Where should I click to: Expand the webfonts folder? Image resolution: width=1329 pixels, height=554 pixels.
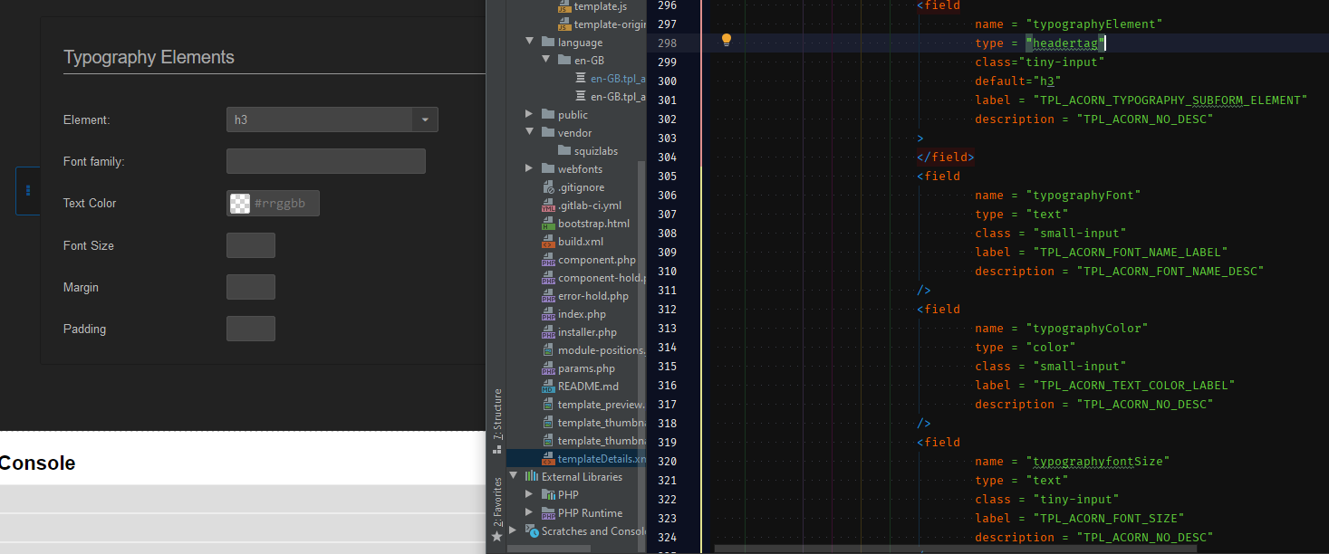point(530,168)
